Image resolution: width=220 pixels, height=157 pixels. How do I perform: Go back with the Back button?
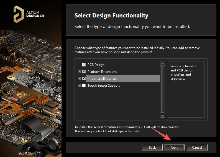coord(152,148)
